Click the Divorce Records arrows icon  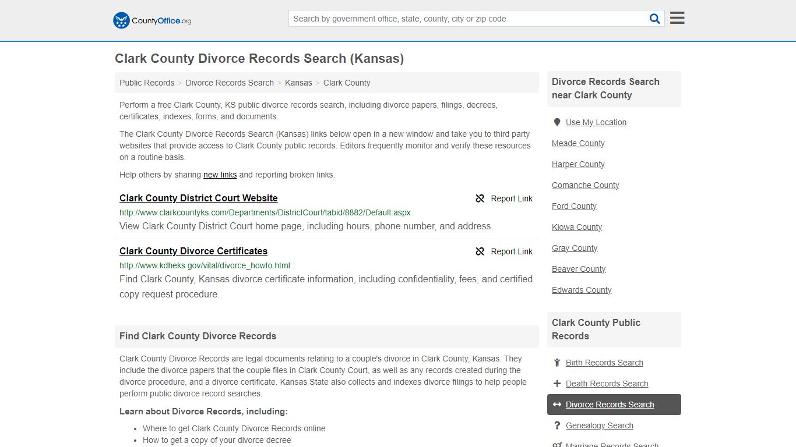(x=557, y=405)
